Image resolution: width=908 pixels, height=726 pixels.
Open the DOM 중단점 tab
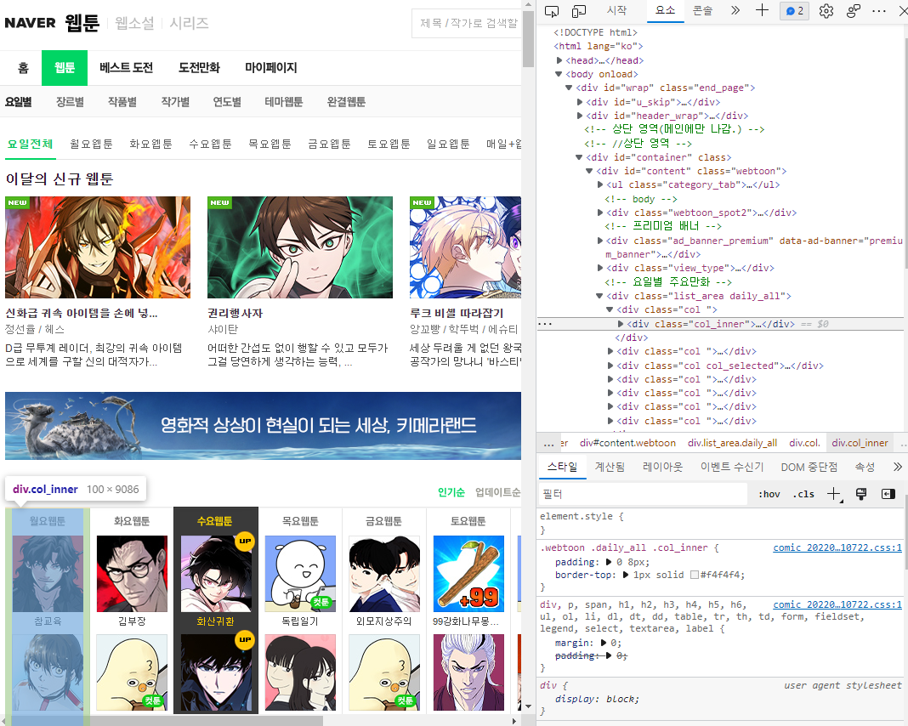[x=809, y=467]
